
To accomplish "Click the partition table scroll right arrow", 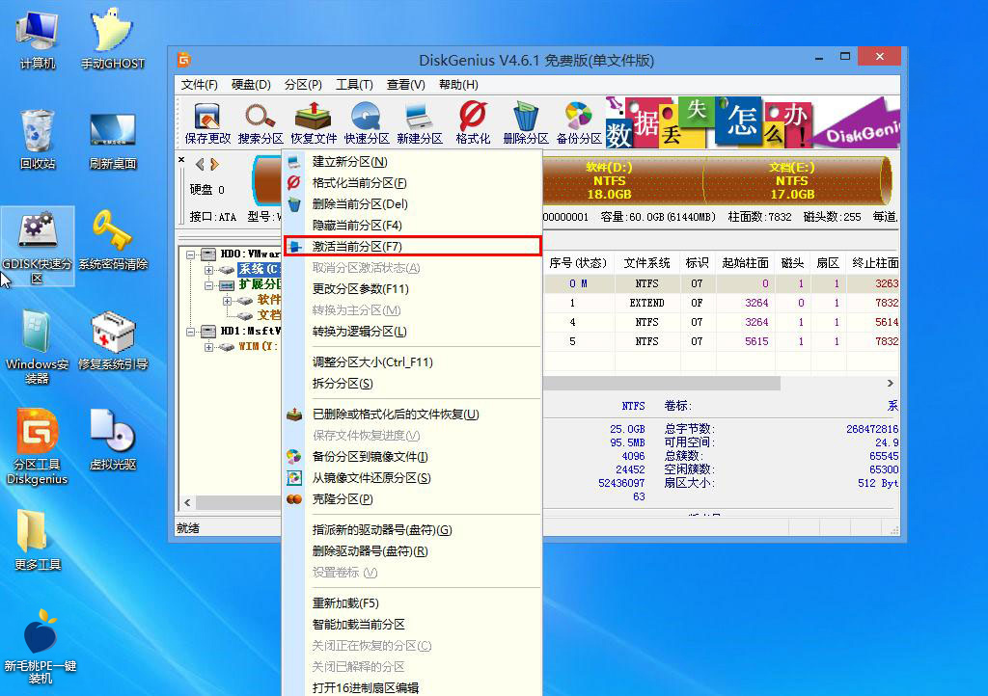I will click(x=890, y=384).
